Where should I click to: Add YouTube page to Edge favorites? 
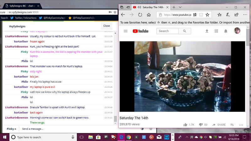tap(207, 15)
